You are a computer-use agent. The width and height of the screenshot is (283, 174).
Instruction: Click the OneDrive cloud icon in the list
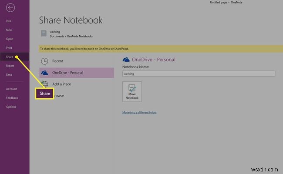click(x=44, y=73)
